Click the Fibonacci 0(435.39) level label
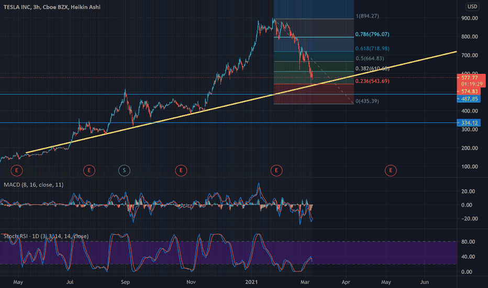Screen dimensions: 488x288 367,101
